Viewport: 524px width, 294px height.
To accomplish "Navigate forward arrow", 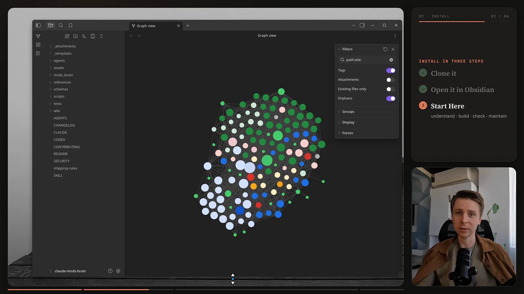I will pos(139,36).
